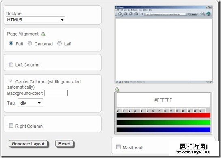Image resolution: width=221 pixels, height=158 pixels.
Task: Enable the Left Column checkbox
Action: (11, 64)
